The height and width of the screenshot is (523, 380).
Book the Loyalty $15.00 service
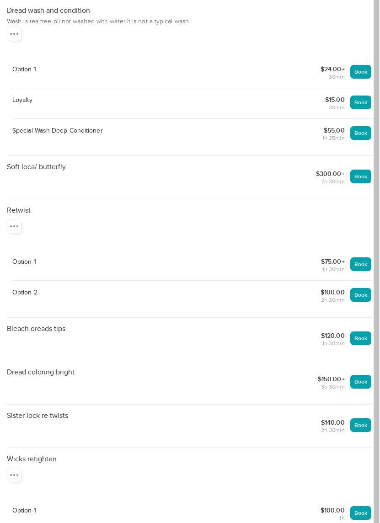(x=360, y=102)
